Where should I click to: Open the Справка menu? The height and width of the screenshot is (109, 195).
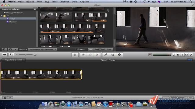coord(85,2)
